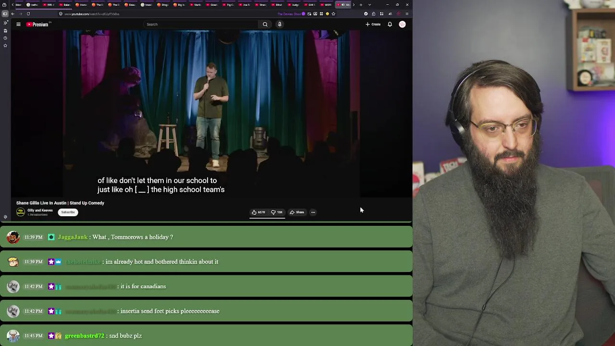Click into the YouTube search field

[201, 24]
